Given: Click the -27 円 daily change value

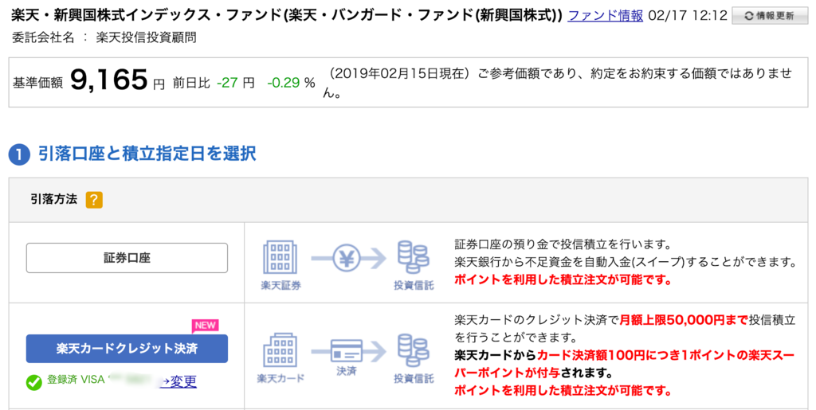Looking at the screenshot, I should coord(235,82).
